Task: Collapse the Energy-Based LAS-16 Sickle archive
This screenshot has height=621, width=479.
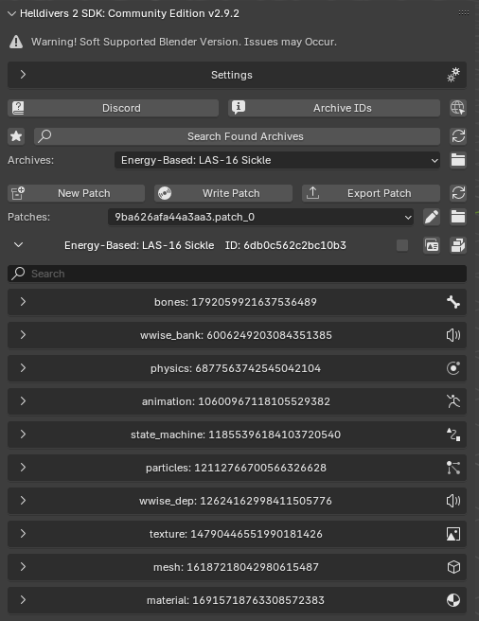Action: 18,245
